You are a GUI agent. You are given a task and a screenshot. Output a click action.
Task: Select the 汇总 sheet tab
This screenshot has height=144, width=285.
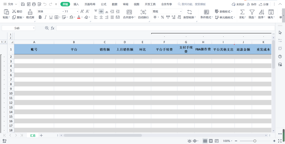click(x=33, y=135)
